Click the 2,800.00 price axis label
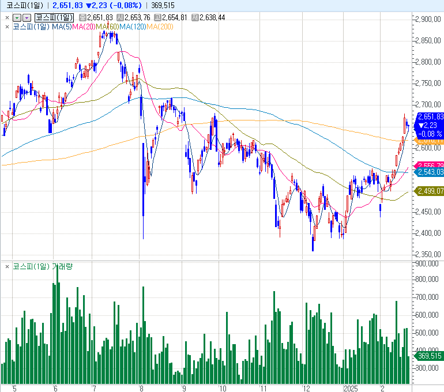This screenshot has height=392, width=444. click(x=428, y=62)
